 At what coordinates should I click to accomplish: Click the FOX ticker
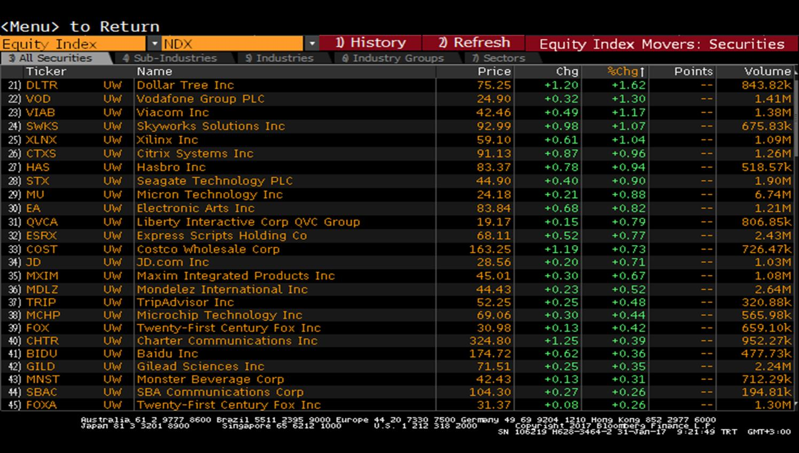(x=38, y=328)
